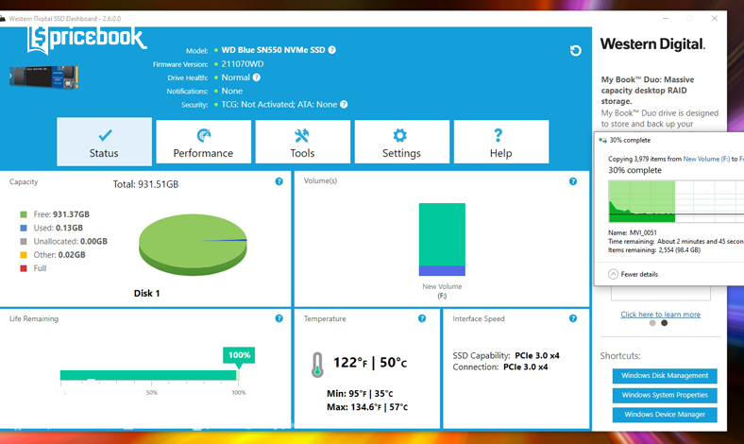Click Windows Disk Management shortcut
This screenshot has height=444, width=744.
click(665, 376)
